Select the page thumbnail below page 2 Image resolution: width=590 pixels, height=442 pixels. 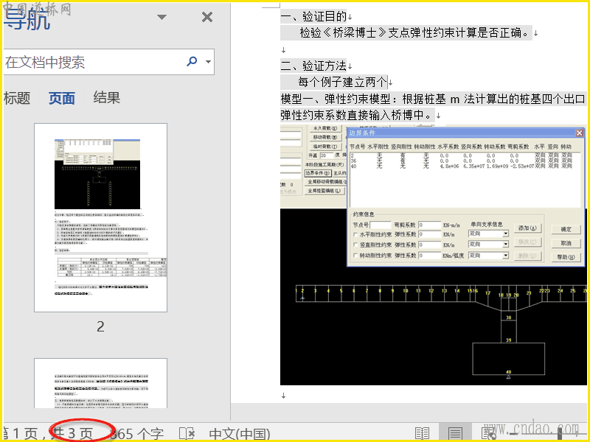pos(100,383)
